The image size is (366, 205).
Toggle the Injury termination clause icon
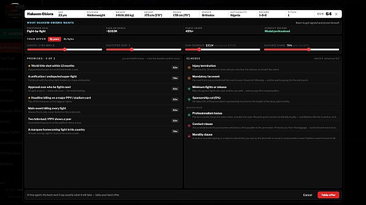[x=189, y=67]
